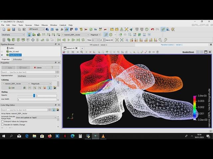Check Rescale On Visibility Change option
This screenshot has height=159, width=213.
pyautogui.click(x=3, y=125)
